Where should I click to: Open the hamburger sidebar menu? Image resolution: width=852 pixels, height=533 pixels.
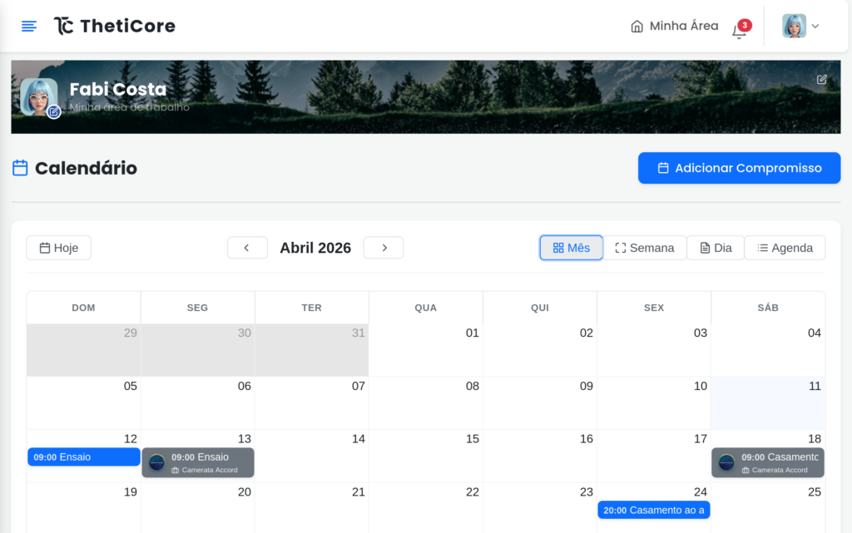click(x=29, y=26)
